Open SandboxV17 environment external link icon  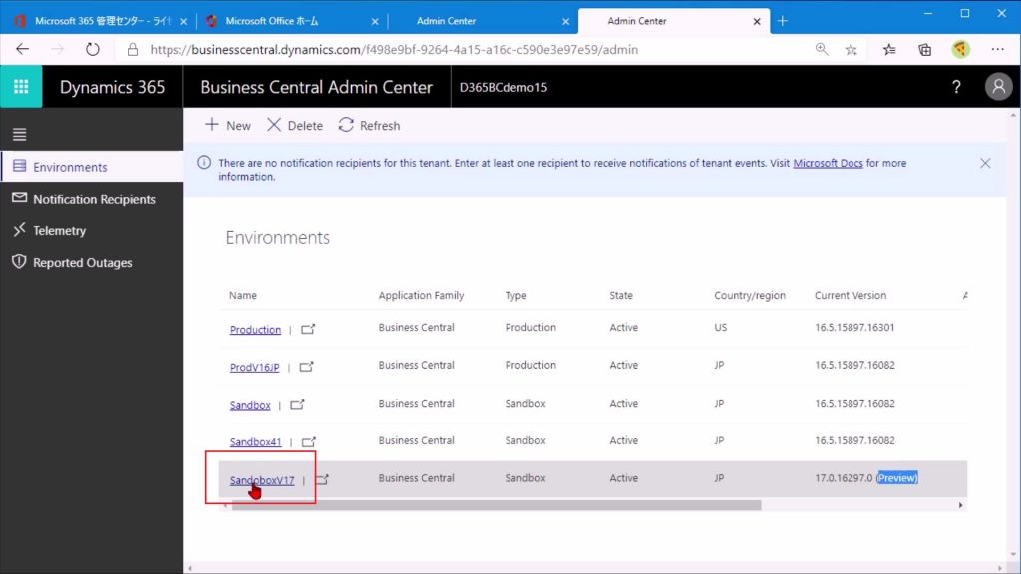tap(322, 480)
